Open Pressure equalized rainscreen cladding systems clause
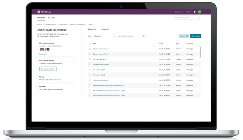243x140 pixels. tap(108, 85)
